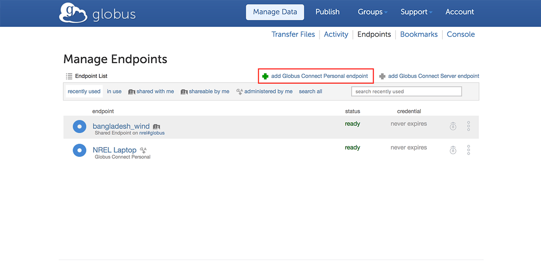Click add Globus Connect Server endpoint link

click(434, 76)
